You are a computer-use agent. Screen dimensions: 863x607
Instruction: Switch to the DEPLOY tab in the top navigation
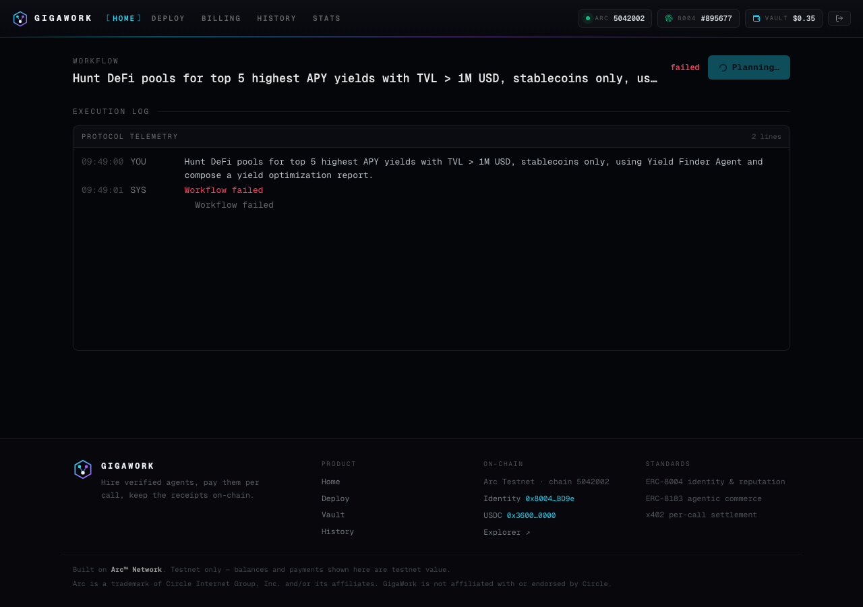169,19
